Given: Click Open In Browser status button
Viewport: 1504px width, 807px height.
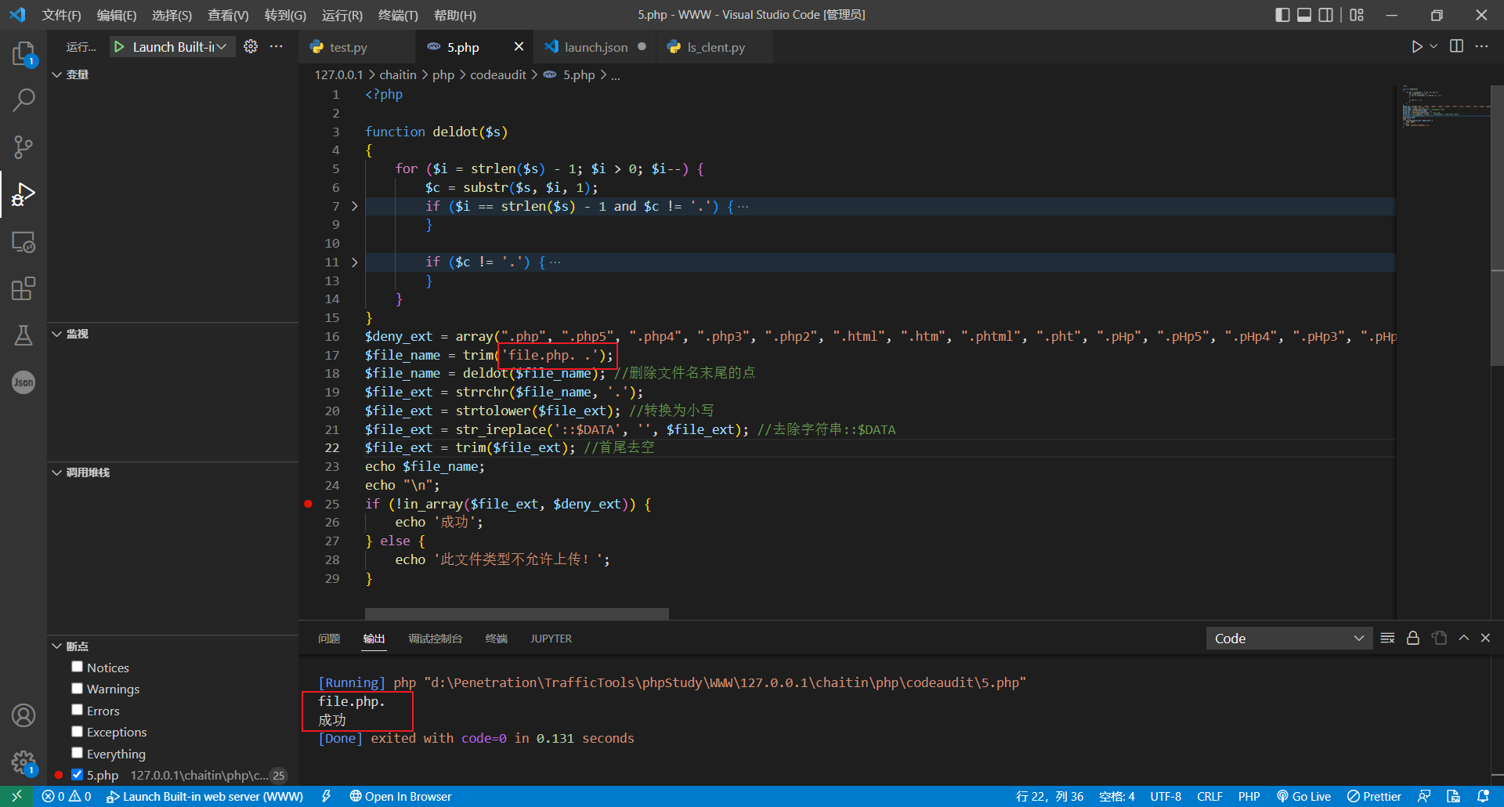Looking at the screenshot, I should (x=400, y=796).
